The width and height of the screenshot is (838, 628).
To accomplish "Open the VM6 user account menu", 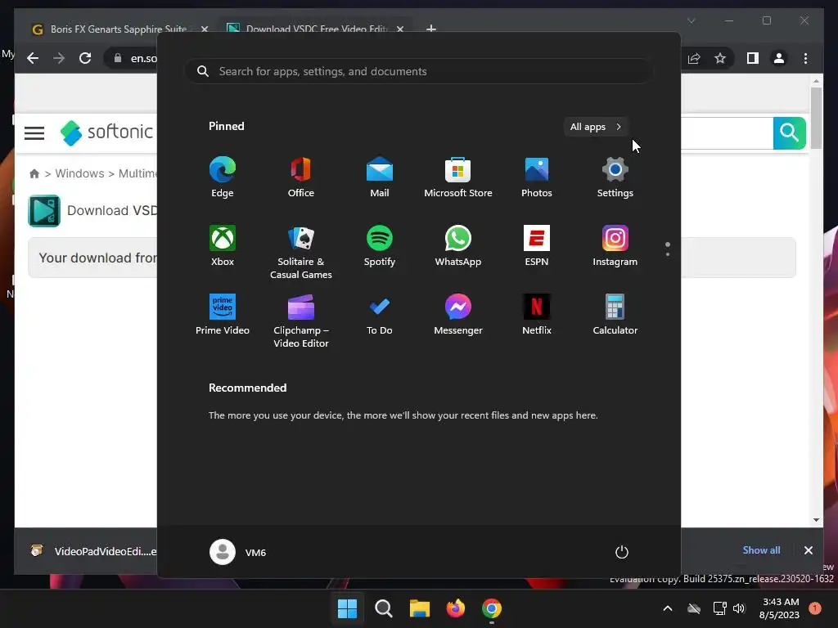I will (x=238, y=552).
